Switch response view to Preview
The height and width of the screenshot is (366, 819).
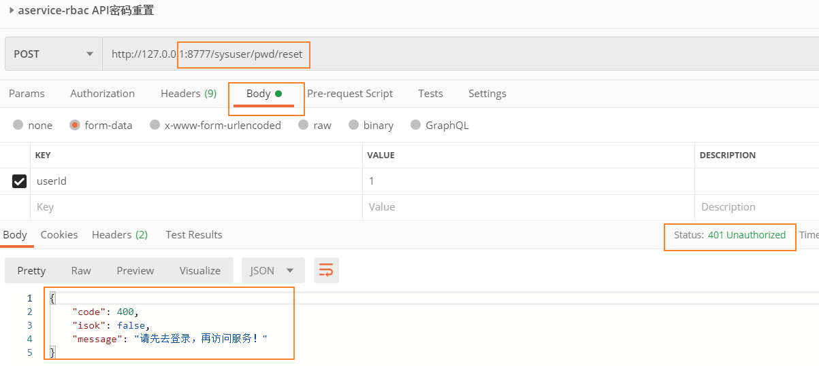coord(135,270)
